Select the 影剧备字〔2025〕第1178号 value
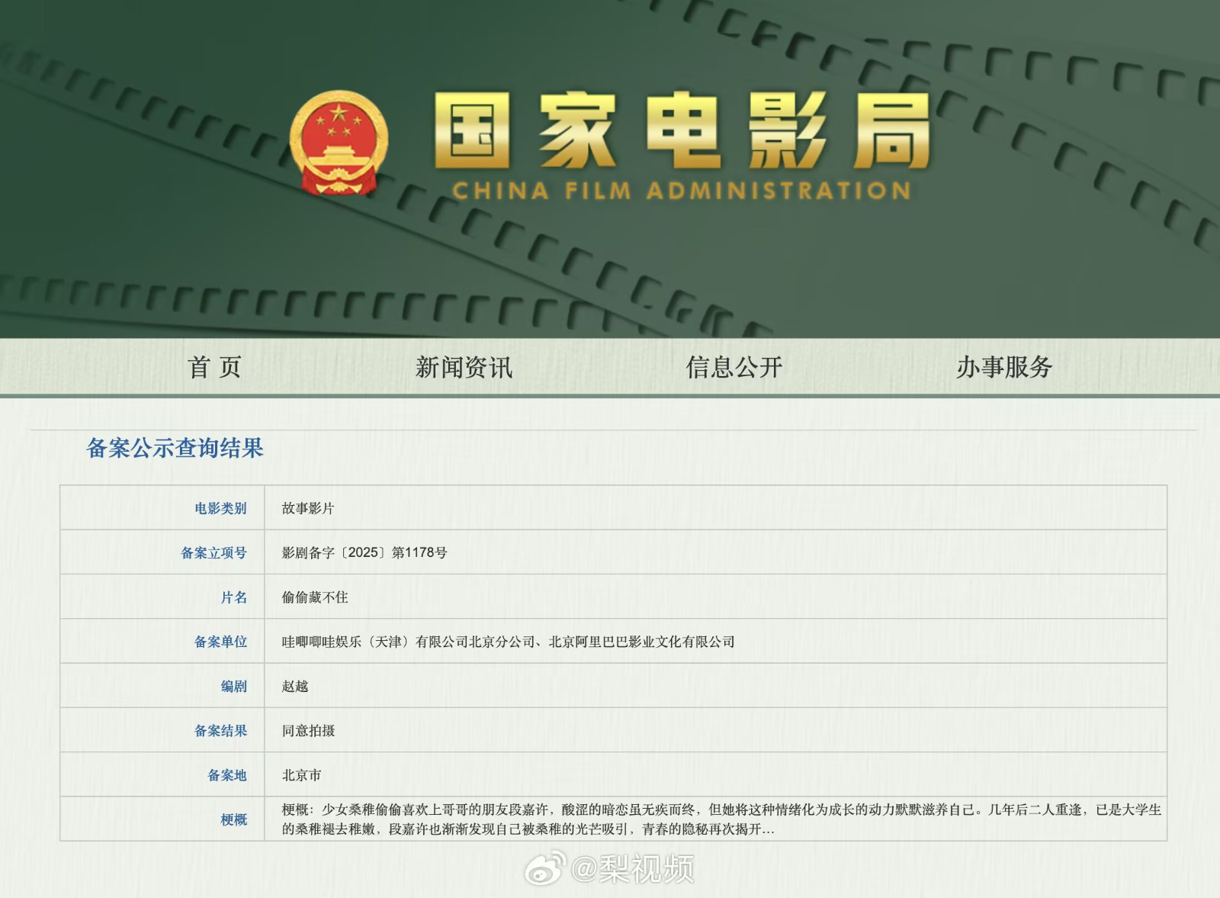 364,552
